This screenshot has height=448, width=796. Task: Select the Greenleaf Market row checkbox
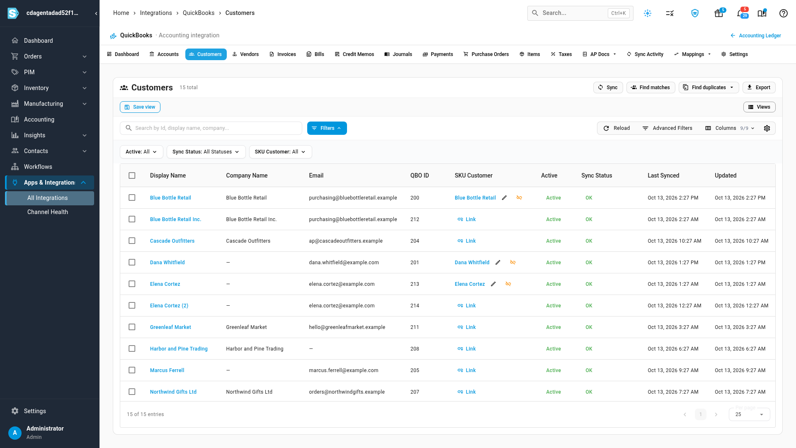tap(132, 327)
